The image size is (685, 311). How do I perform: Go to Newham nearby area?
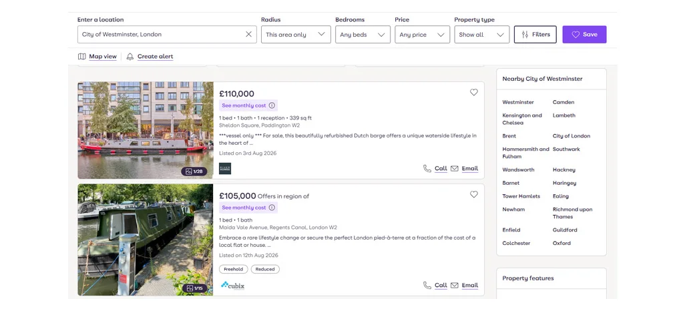[513, 210]
